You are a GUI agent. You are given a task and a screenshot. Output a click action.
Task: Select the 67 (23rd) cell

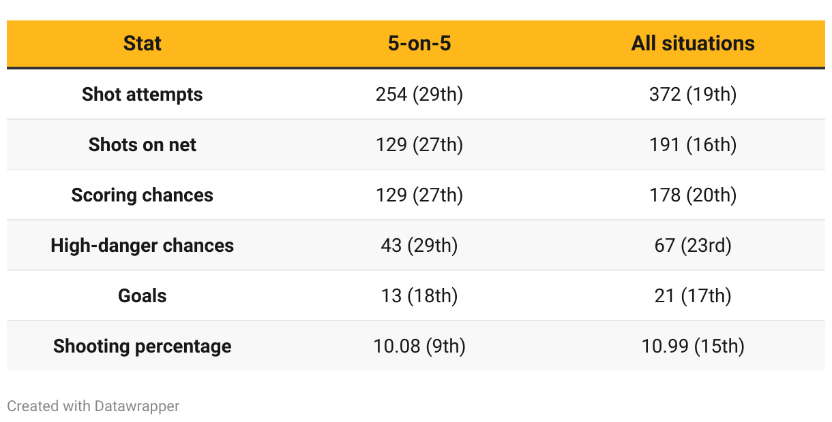pos(693,245)
